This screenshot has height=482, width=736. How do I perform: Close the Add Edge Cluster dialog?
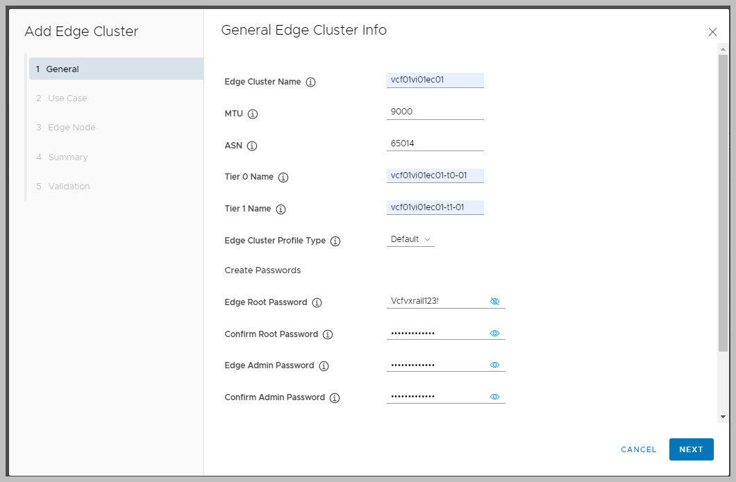point(712,32)
